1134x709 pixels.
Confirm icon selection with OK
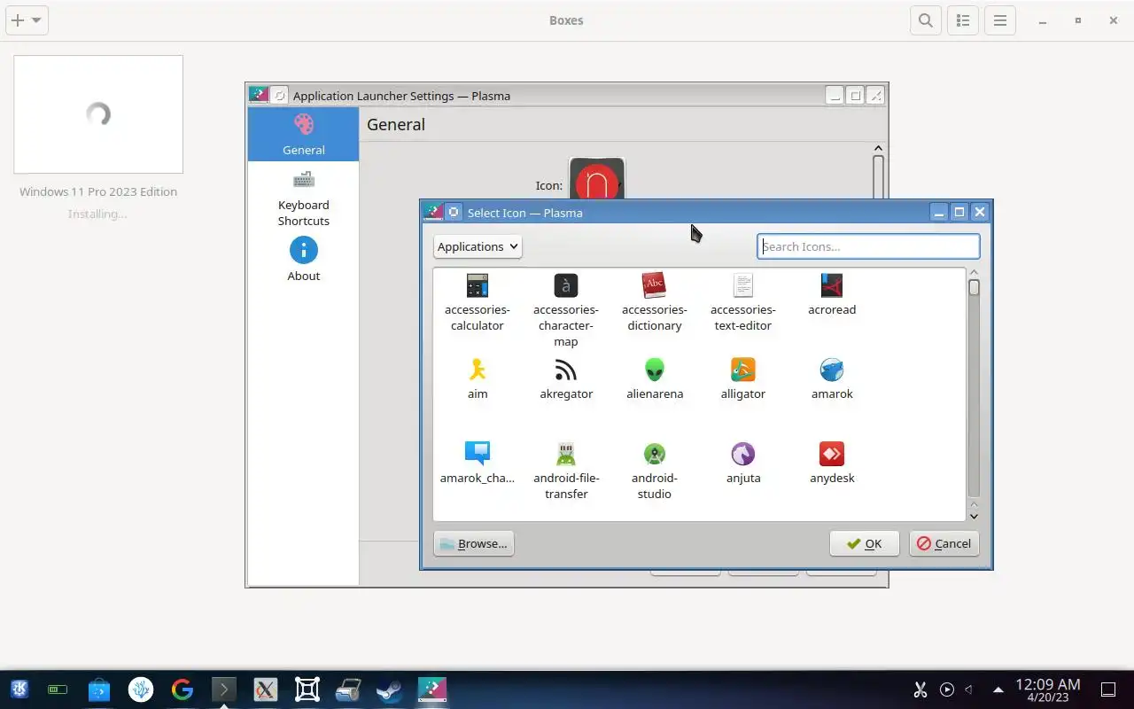click(x=865, y=543)
